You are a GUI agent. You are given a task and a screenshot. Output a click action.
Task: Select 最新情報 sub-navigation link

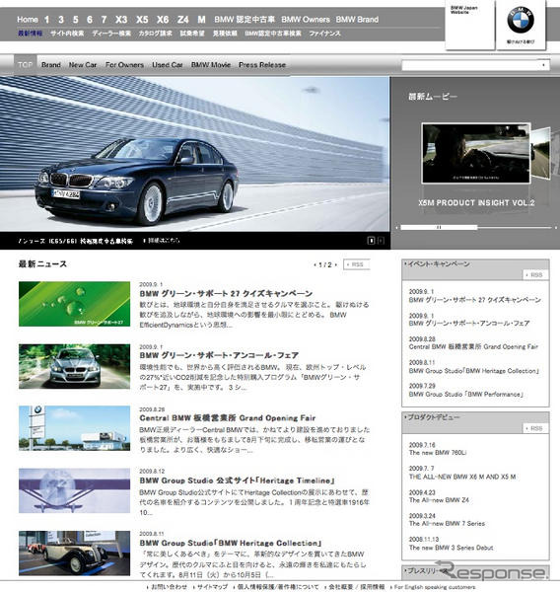point(31,34)
